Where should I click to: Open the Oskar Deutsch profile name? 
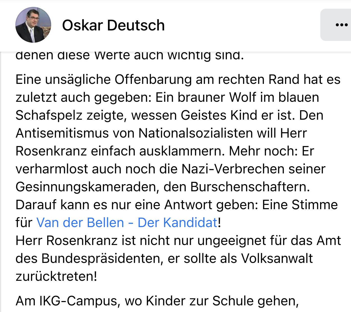(x=113, y=25)
